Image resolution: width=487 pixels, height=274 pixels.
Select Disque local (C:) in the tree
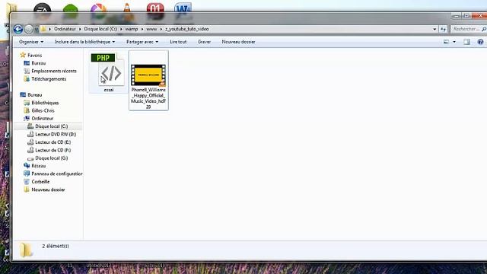tap(51, 126)
